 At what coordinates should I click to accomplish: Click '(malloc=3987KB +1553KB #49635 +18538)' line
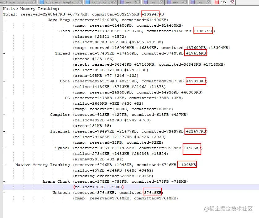[x=118, y=42]
